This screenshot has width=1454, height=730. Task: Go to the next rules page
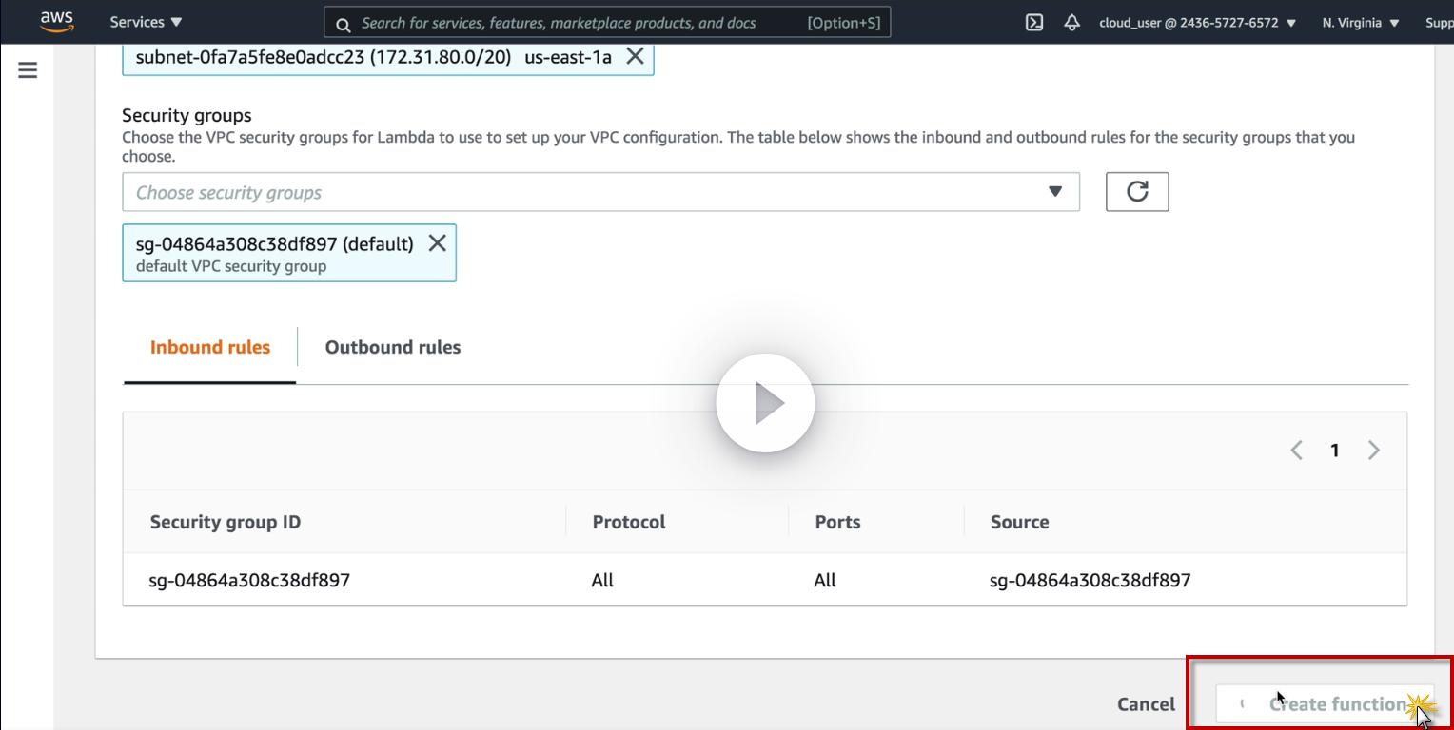1373,451
